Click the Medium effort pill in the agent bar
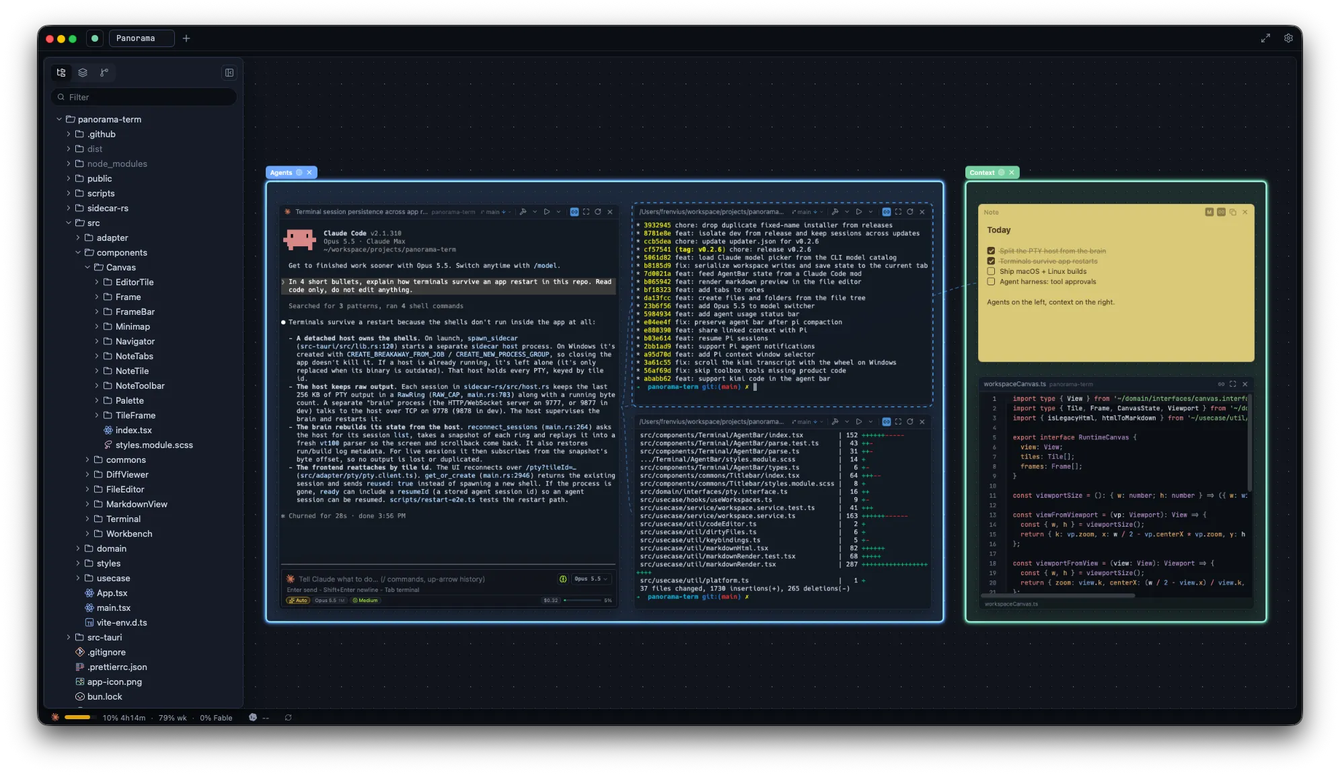Viewport: 1340px width, 775px height. 365,600
